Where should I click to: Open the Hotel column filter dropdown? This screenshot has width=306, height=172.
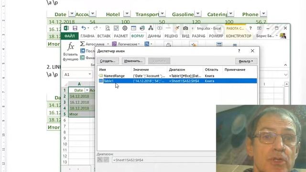pos(127,14)
